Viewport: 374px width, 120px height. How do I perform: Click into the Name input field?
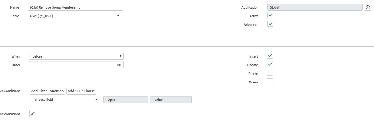pos(75,7)
